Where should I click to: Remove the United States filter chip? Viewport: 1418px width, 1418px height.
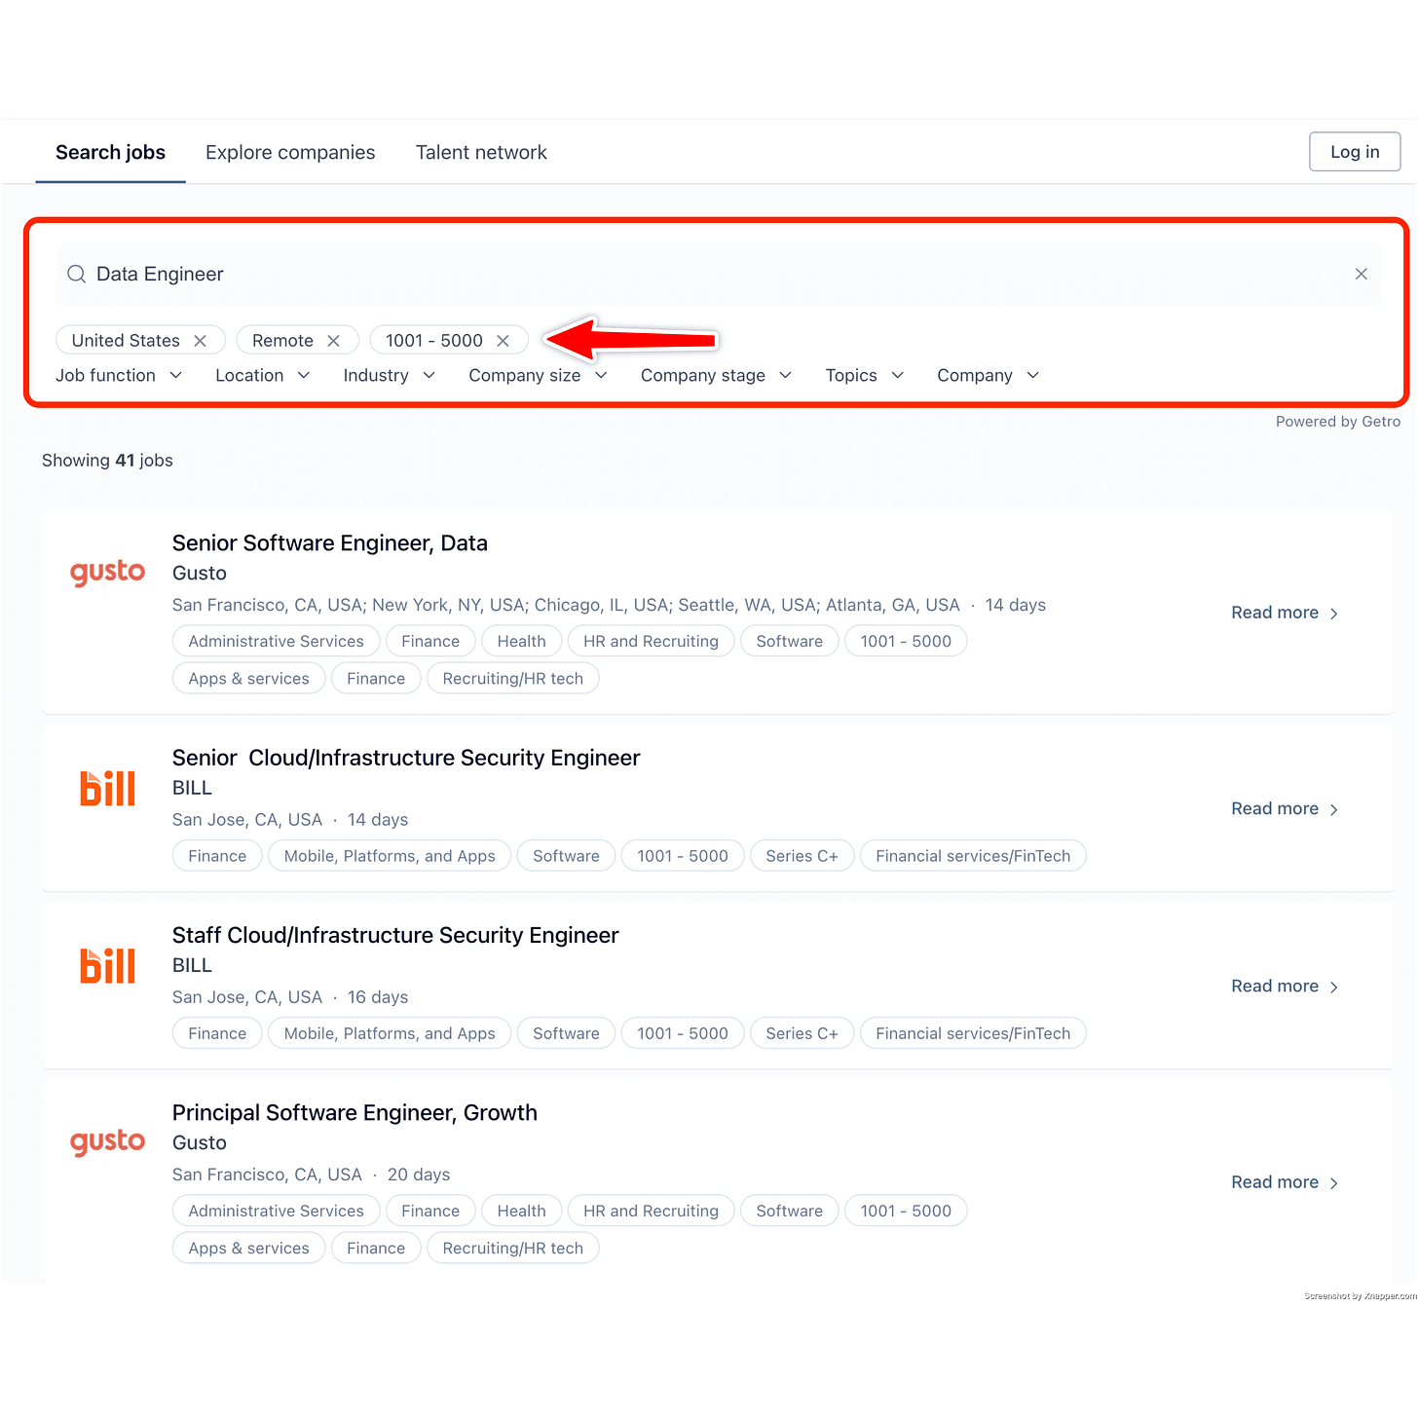tap(200, 340)
